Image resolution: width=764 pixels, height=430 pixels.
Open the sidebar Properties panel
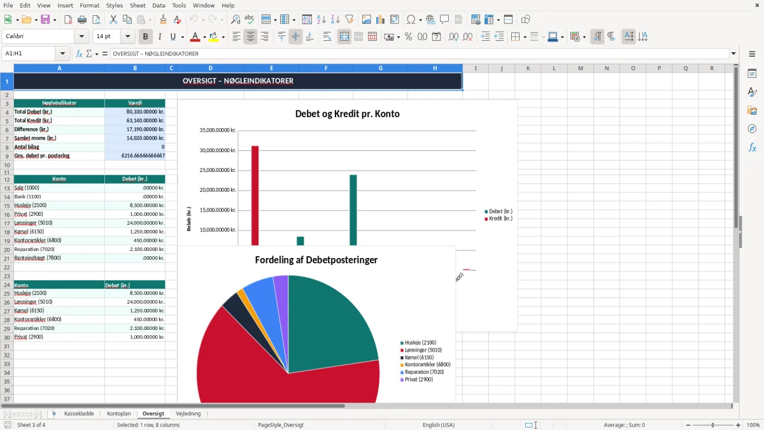coord(752,74)
